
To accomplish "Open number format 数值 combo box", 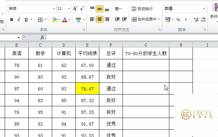I will (x=185, y=9).
